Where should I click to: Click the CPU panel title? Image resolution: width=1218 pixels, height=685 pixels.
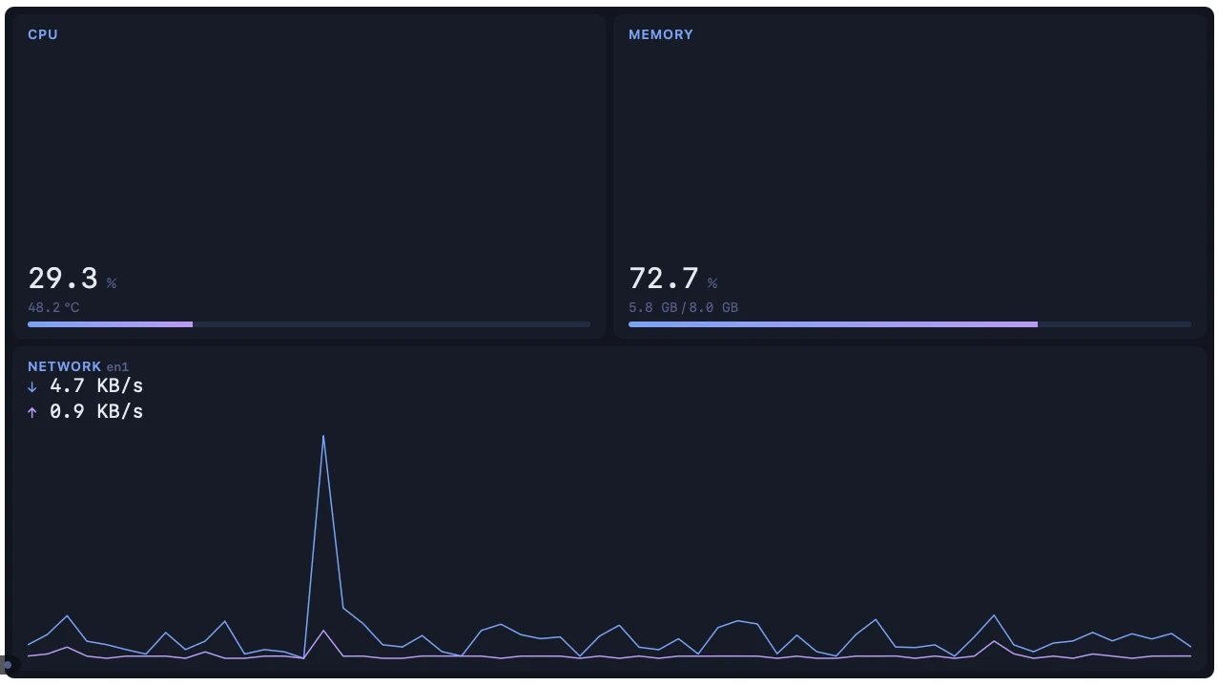click(x=43, y=34)
